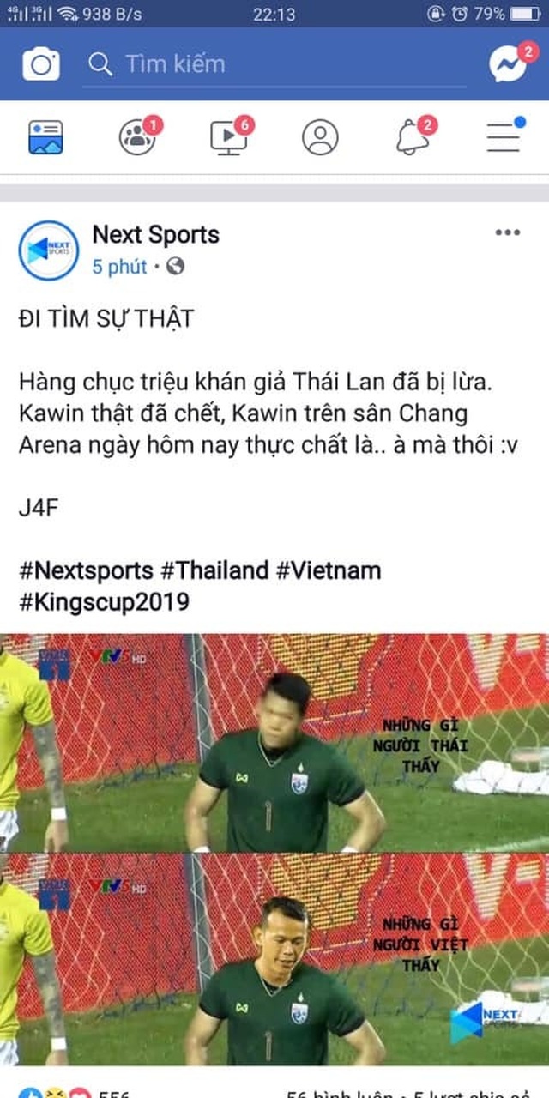Open Next Sports page name
This screenshot has height=1098, width=549.
[x=156, y=234]
